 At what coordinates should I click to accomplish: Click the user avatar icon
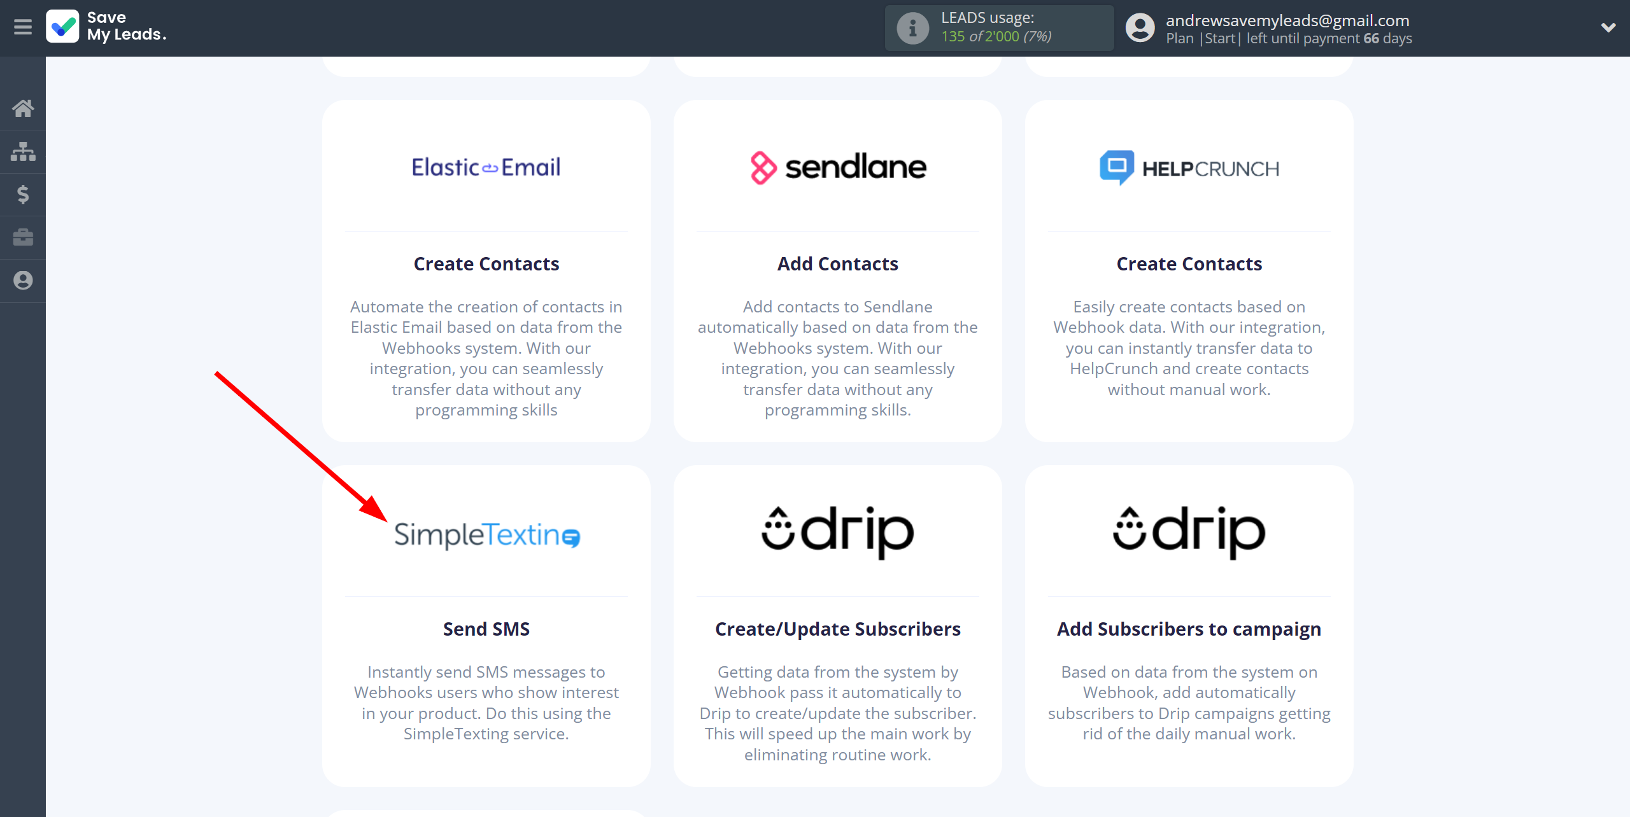[x=1140, y=28]
